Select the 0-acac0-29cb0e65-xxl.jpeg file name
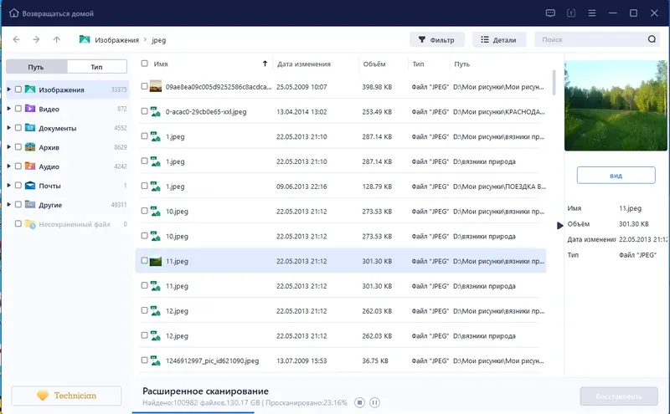 (x=206, y=112)
